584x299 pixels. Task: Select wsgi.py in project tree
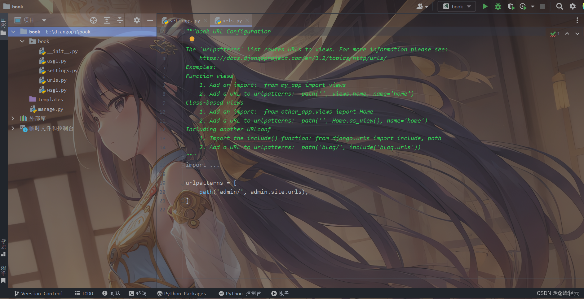click(53, 90)
